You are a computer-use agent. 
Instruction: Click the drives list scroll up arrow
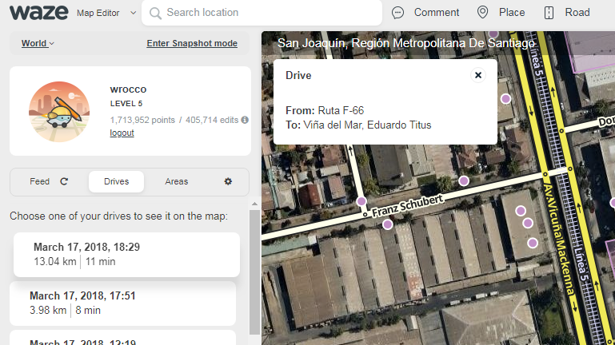(x=254, y=204)
